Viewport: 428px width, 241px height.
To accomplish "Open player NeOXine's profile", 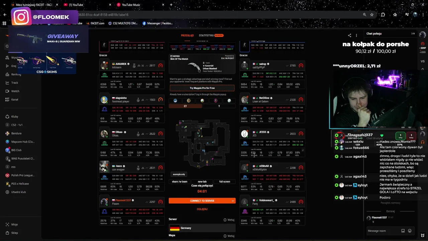I will point(264,98).
